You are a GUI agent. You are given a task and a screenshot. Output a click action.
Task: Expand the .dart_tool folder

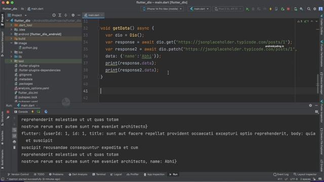click(11, 25)
